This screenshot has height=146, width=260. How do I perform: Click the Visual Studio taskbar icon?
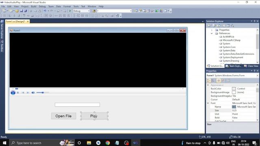tap(135, 143)
